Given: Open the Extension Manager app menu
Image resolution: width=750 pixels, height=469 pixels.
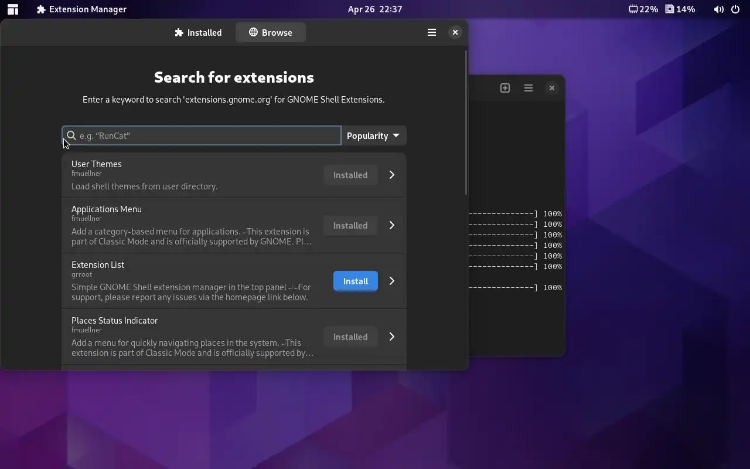Looking at the screenshot, I should (81, 9).
